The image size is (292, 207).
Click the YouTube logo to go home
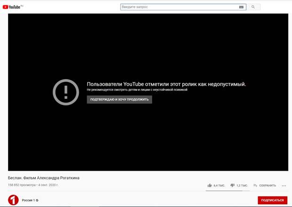[x=13, y=7]
